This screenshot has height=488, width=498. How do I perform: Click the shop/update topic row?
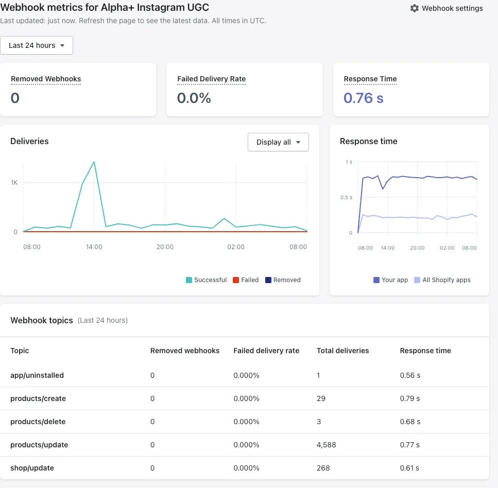pyautogui.click(x=32, y=468)
